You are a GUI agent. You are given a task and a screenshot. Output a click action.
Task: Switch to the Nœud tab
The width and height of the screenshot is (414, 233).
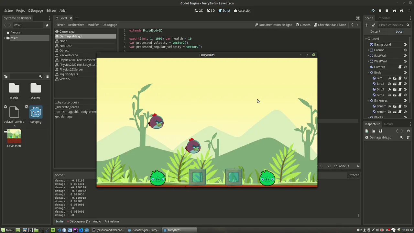pos(388,124)
